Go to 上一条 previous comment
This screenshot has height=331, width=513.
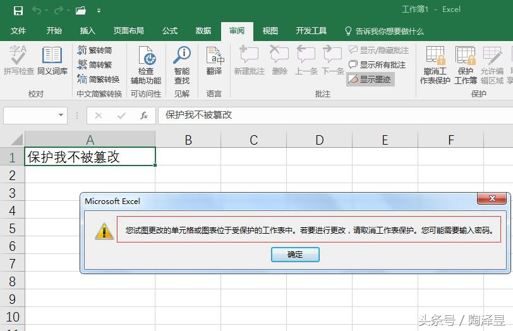[306, 60]
